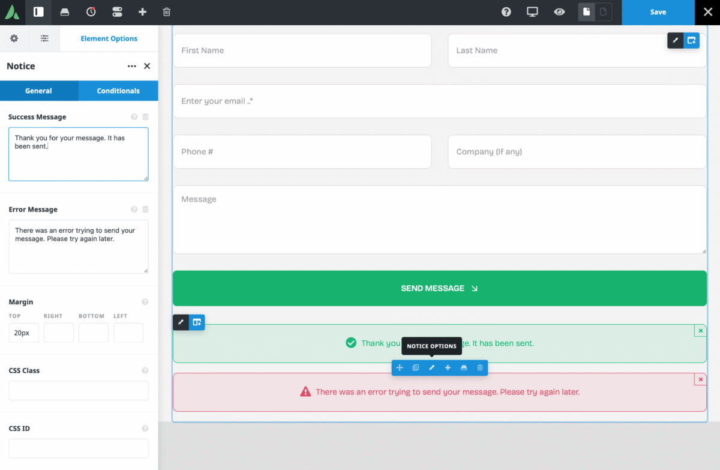The height and width of the screenshot is (470, 720).
Task: Click the First Name form field
Action: 302,50
